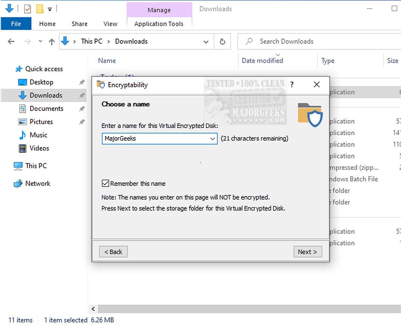The width and height of the screenshot is (401, 325).
Task: Click the Pictures icon in sidebar
Action: [22, 122]
